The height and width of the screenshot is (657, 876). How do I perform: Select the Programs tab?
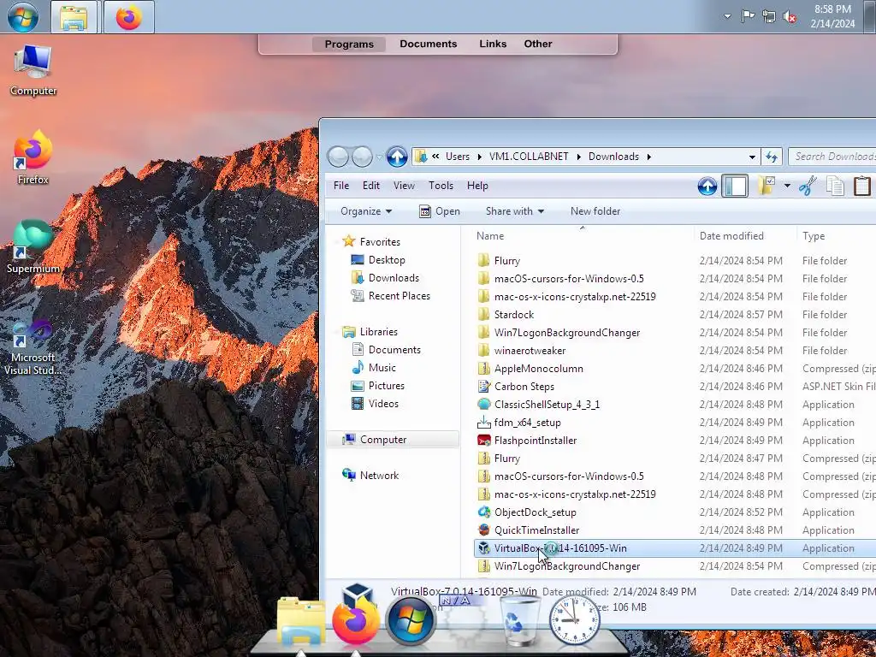click(x=349, y=44)
